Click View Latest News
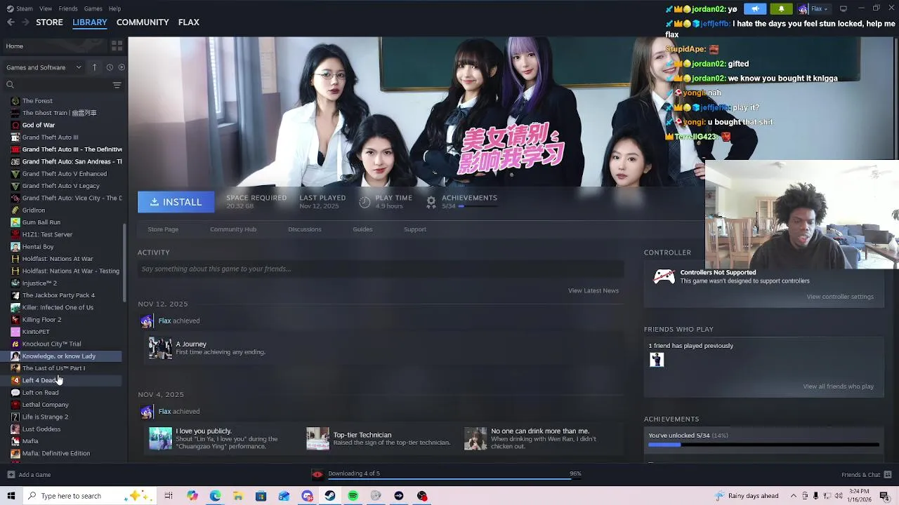 click(593, 290)
